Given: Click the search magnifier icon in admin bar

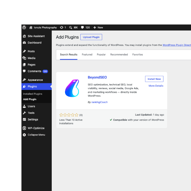Looking at the screenshot, I should pos(70,28).
